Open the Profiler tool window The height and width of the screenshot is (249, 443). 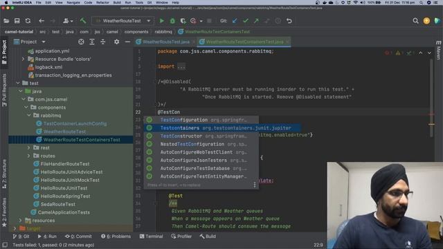181,237
